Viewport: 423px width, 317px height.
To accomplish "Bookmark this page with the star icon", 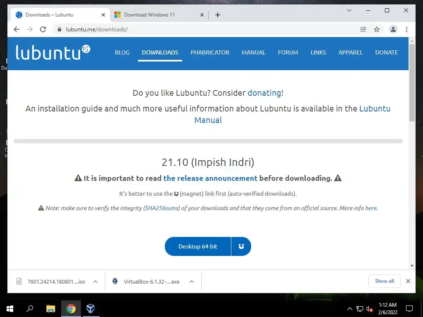I will (x=377, y=29).
